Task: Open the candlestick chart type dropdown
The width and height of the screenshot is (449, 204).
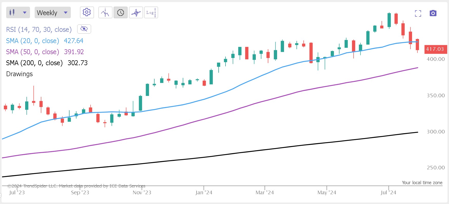Action: (x=25, y=13)
